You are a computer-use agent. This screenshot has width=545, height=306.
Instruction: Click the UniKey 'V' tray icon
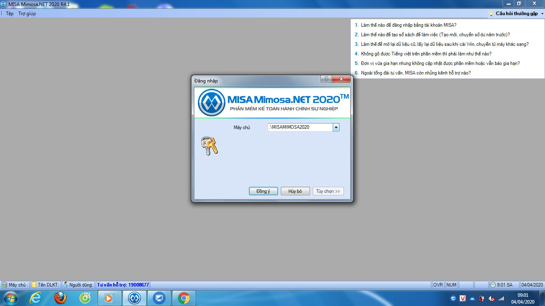(463, 298)
